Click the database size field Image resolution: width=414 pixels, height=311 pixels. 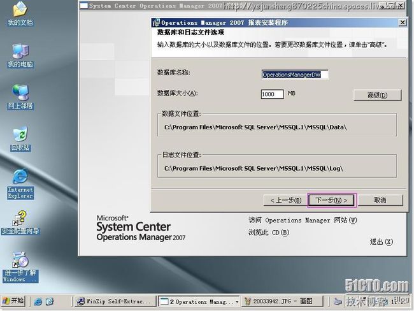(272, 94)
